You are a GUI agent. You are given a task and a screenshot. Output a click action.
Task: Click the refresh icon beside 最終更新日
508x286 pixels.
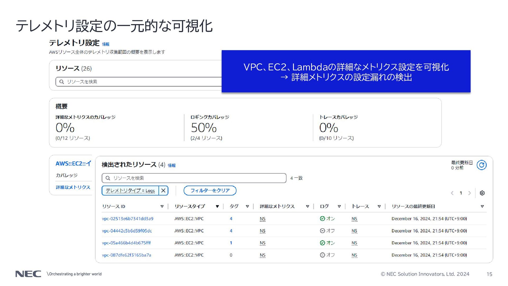(482, 165)
